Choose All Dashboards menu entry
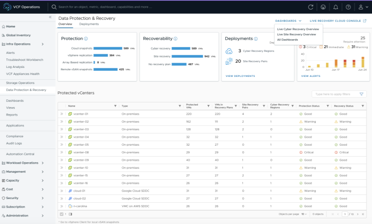372x224 pixels. tap(287, 40)
